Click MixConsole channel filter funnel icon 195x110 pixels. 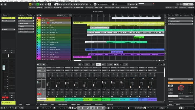point(83,64)
